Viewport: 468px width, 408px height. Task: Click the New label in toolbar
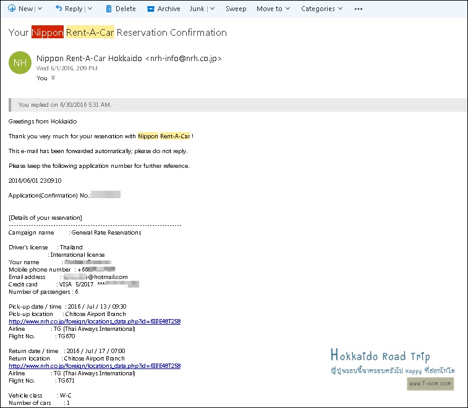click(x=25, y=9)
